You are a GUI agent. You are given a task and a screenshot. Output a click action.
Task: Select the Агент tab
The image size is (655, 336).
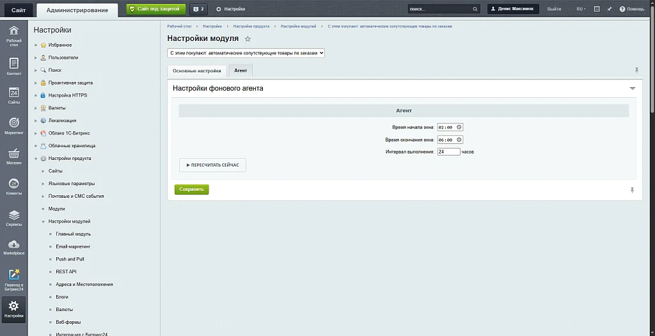(x=241, y=70)
